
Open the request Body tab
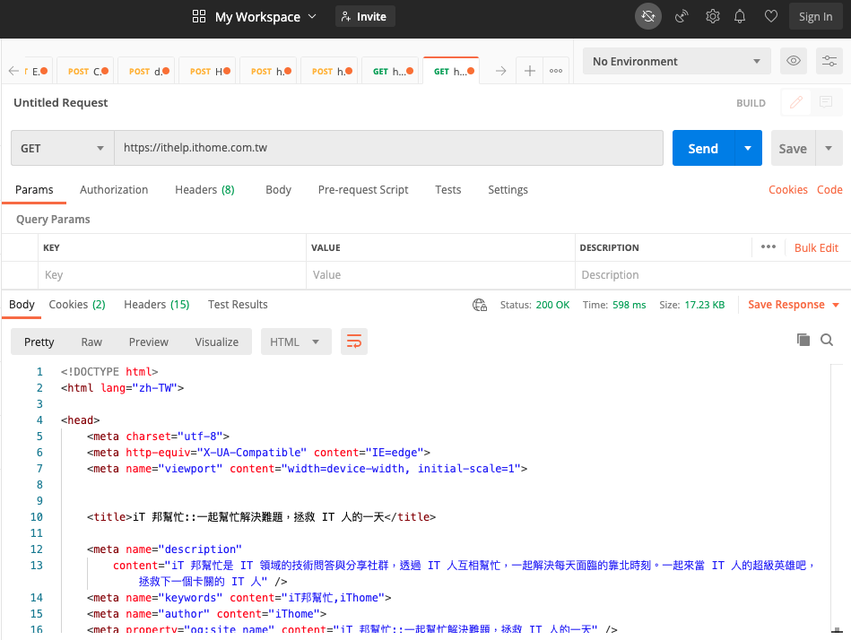(x=278, y=190)
